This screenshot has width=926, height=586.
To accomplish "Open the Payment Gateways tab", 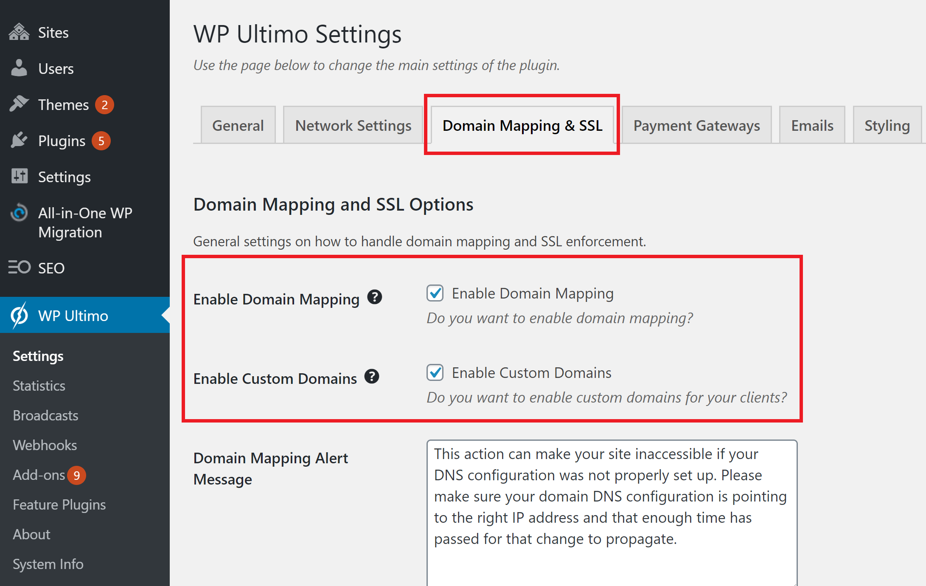I will tap(696, 125).
